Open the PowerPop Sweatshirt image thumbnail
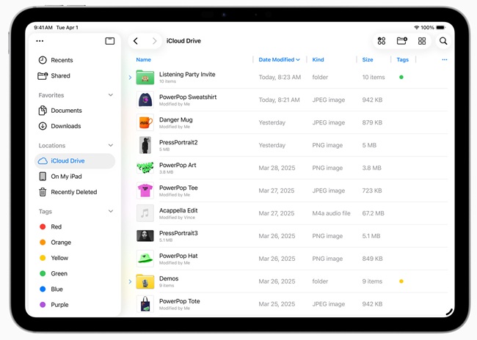 coord(145,100)
